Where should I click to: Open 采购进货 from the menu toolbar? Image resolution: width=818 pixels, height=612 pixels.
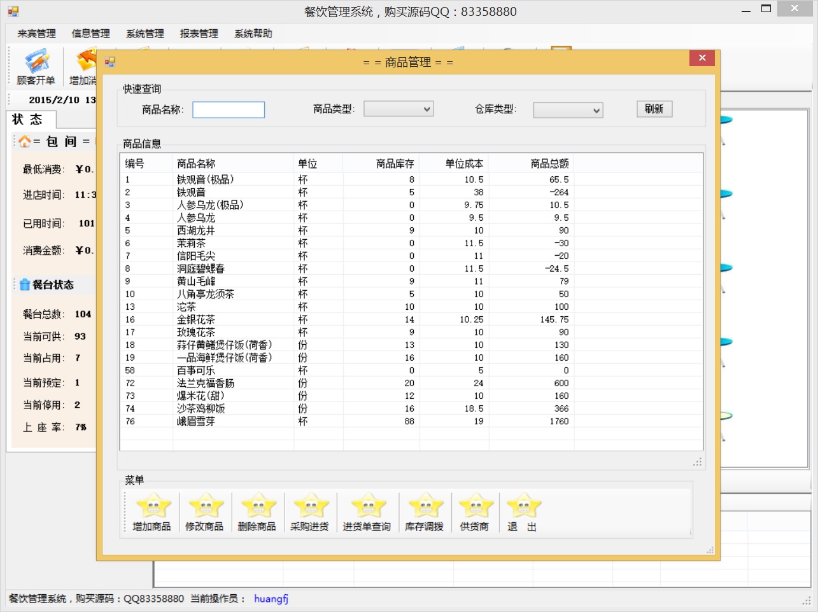tap(310, 508)
